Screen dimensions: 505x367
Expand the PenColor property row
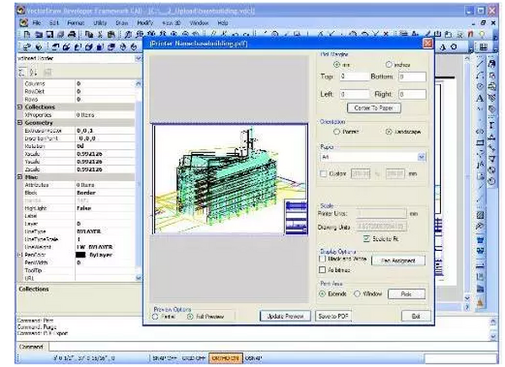(x=19, y=254)
